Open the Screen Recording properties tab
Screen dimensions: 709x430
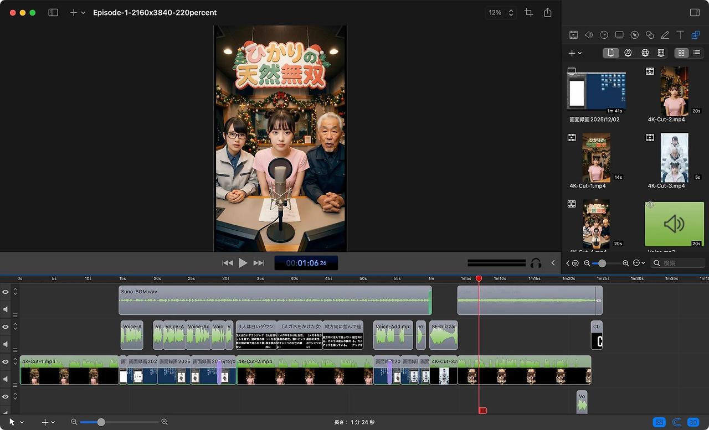click(619, 35)
